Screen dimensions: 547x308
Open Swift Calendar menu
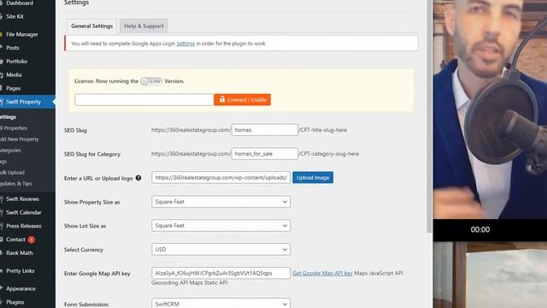point(23,213)
